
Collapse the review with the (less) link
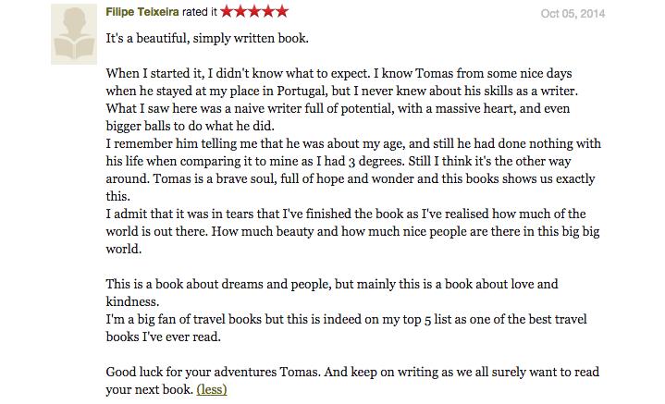(212, 389)
